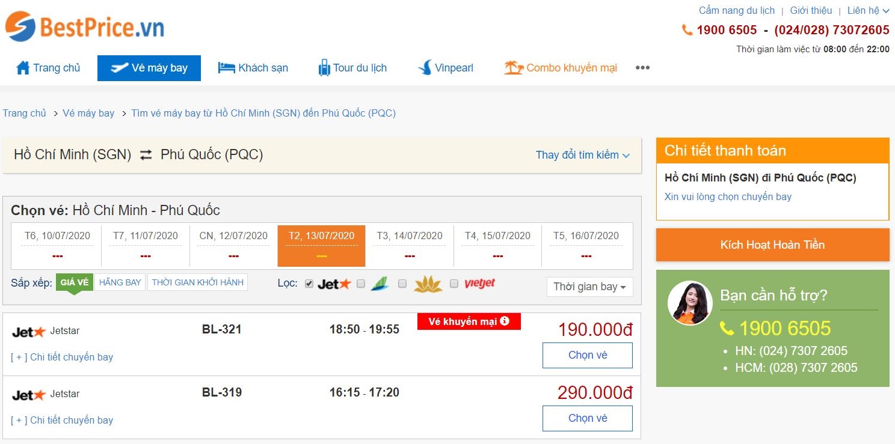Click Chọn vé for the 290.000đ flight

click(588, 418)
